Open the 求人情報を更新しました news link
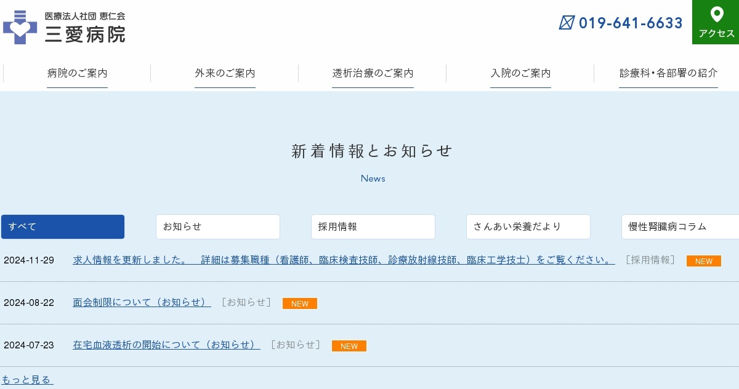 [x=344, y=260]
